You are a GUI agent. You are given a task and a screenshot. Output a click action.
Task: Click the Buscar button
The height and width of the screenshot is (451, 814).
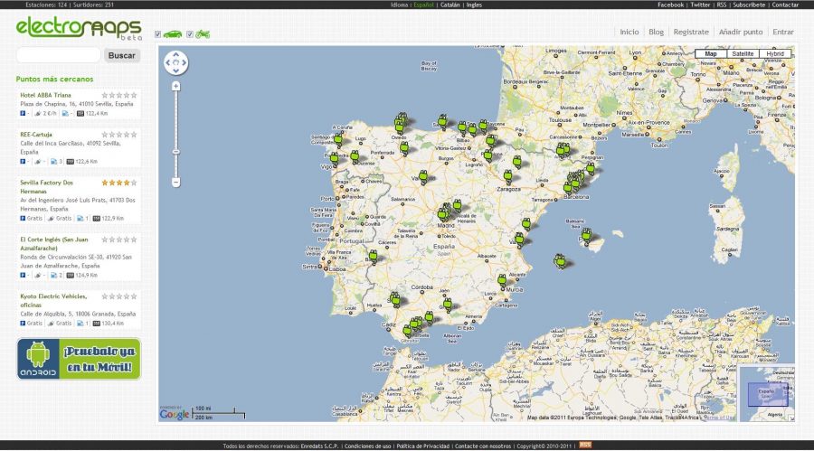click(x=122, y=55)
